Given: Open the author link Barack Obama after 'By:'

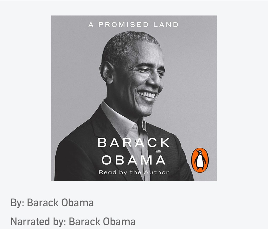Looking at the screenshot, I should [x=60, y=203].
